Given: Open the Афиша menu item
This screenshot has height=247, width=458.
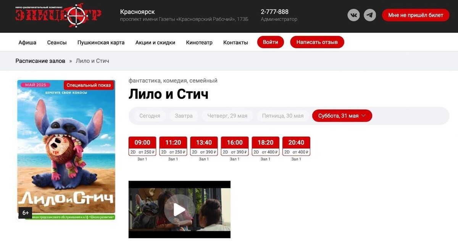Looking at the screenshot, I should 27,42.
